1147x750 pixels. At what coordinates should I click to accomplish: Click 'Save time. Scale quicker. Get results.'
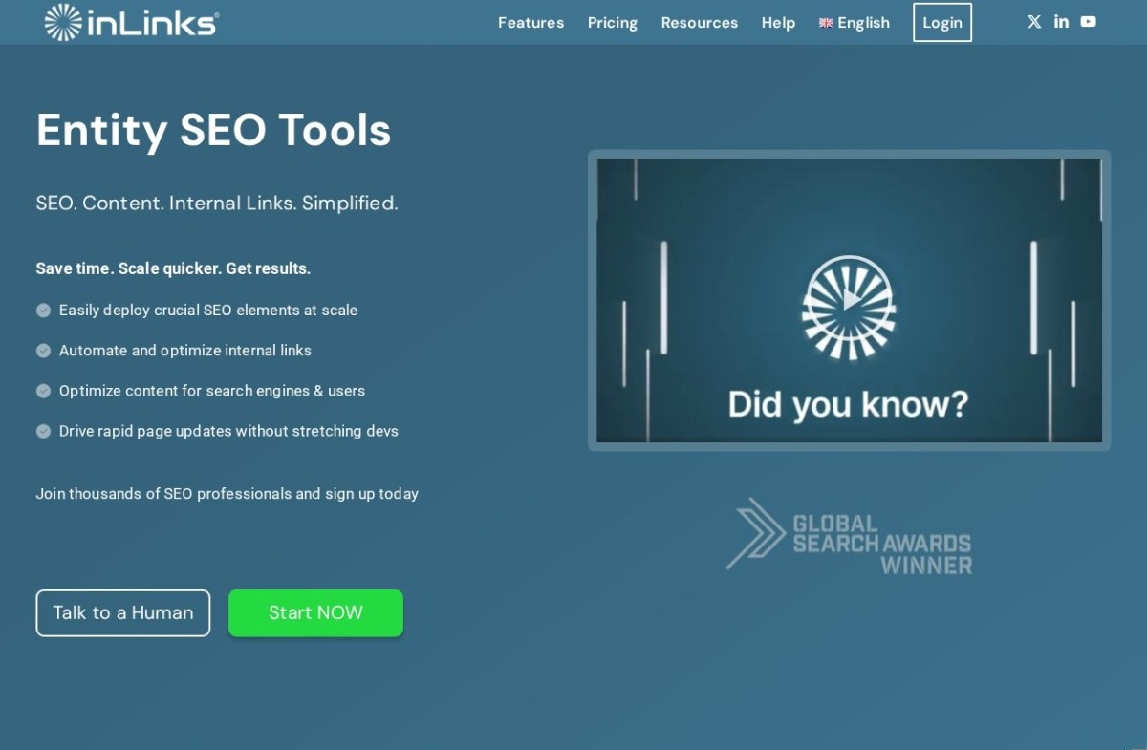pyautogui.click(x=173, y=269)
